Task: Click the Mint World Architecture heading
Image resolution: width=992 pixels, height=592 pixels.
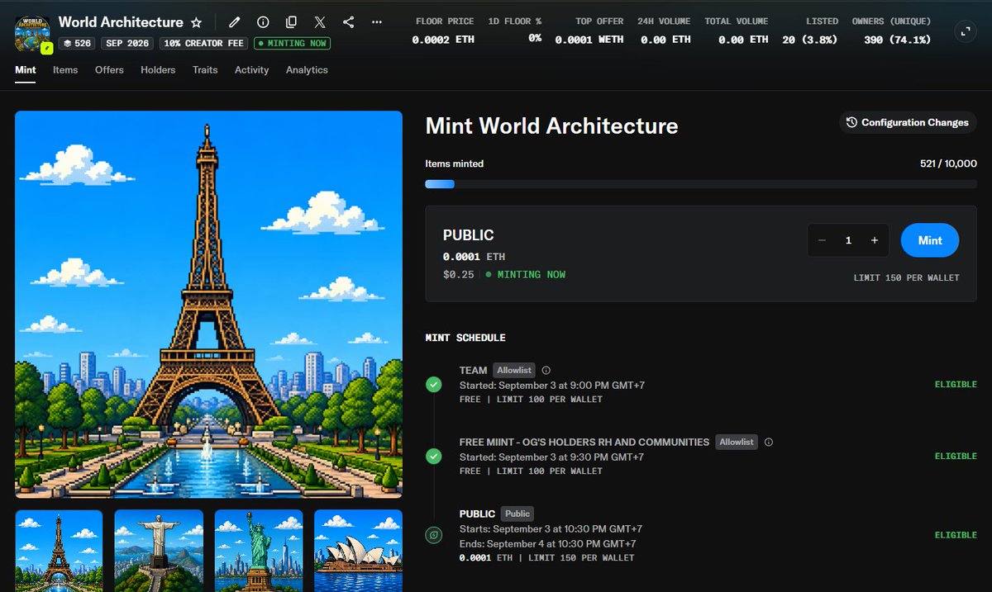Action: click(x=551, y=126)
